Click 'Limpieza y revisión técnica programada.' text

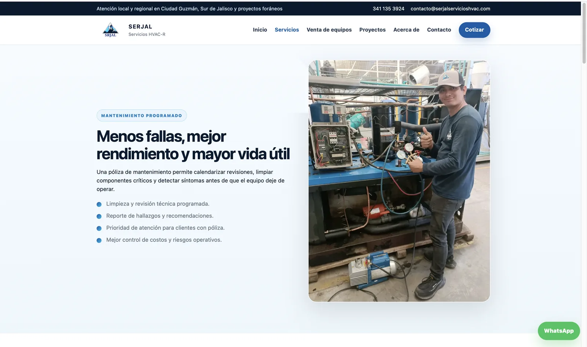tap(158, 204)
